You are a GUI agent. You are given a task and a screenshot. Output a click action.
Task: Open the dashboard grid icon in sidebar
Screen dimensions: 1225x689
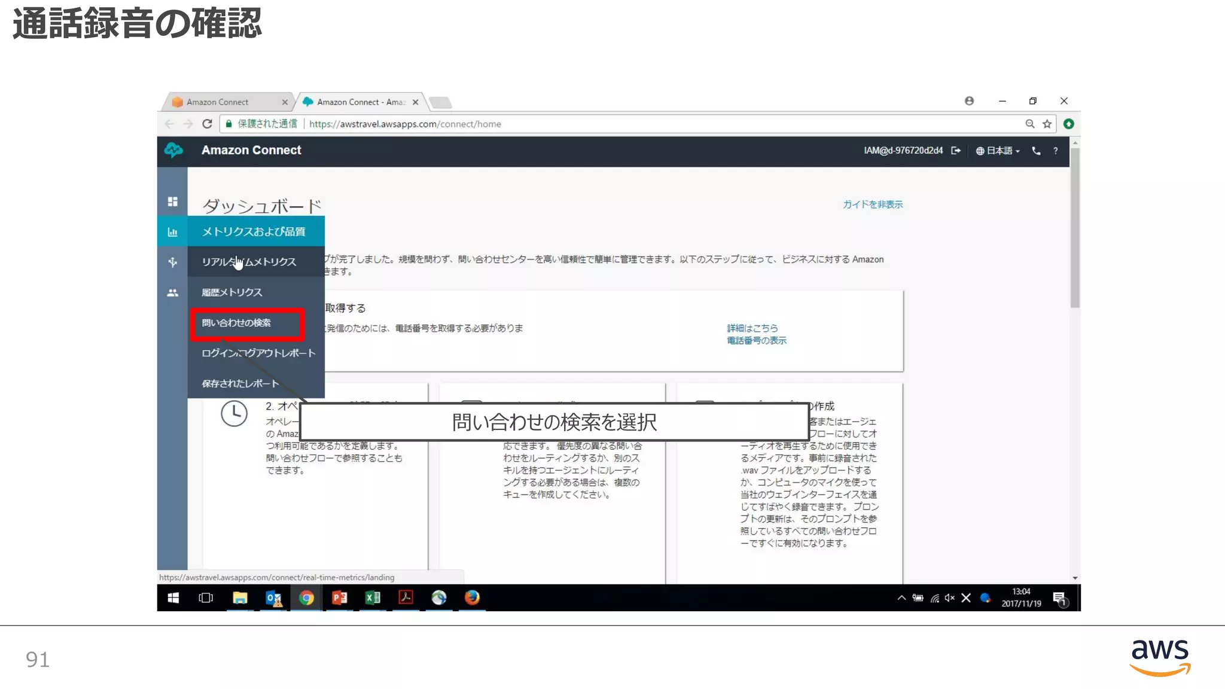click(x=172, y=202)
